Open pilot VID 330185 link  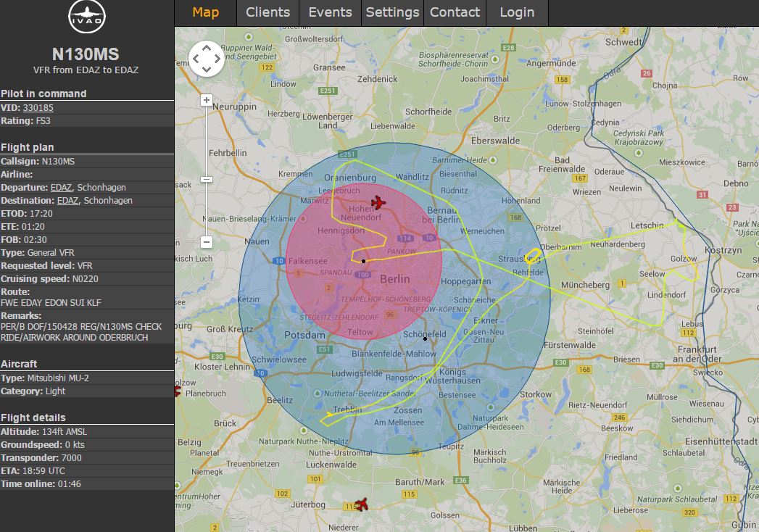click(x=38, y=108)
